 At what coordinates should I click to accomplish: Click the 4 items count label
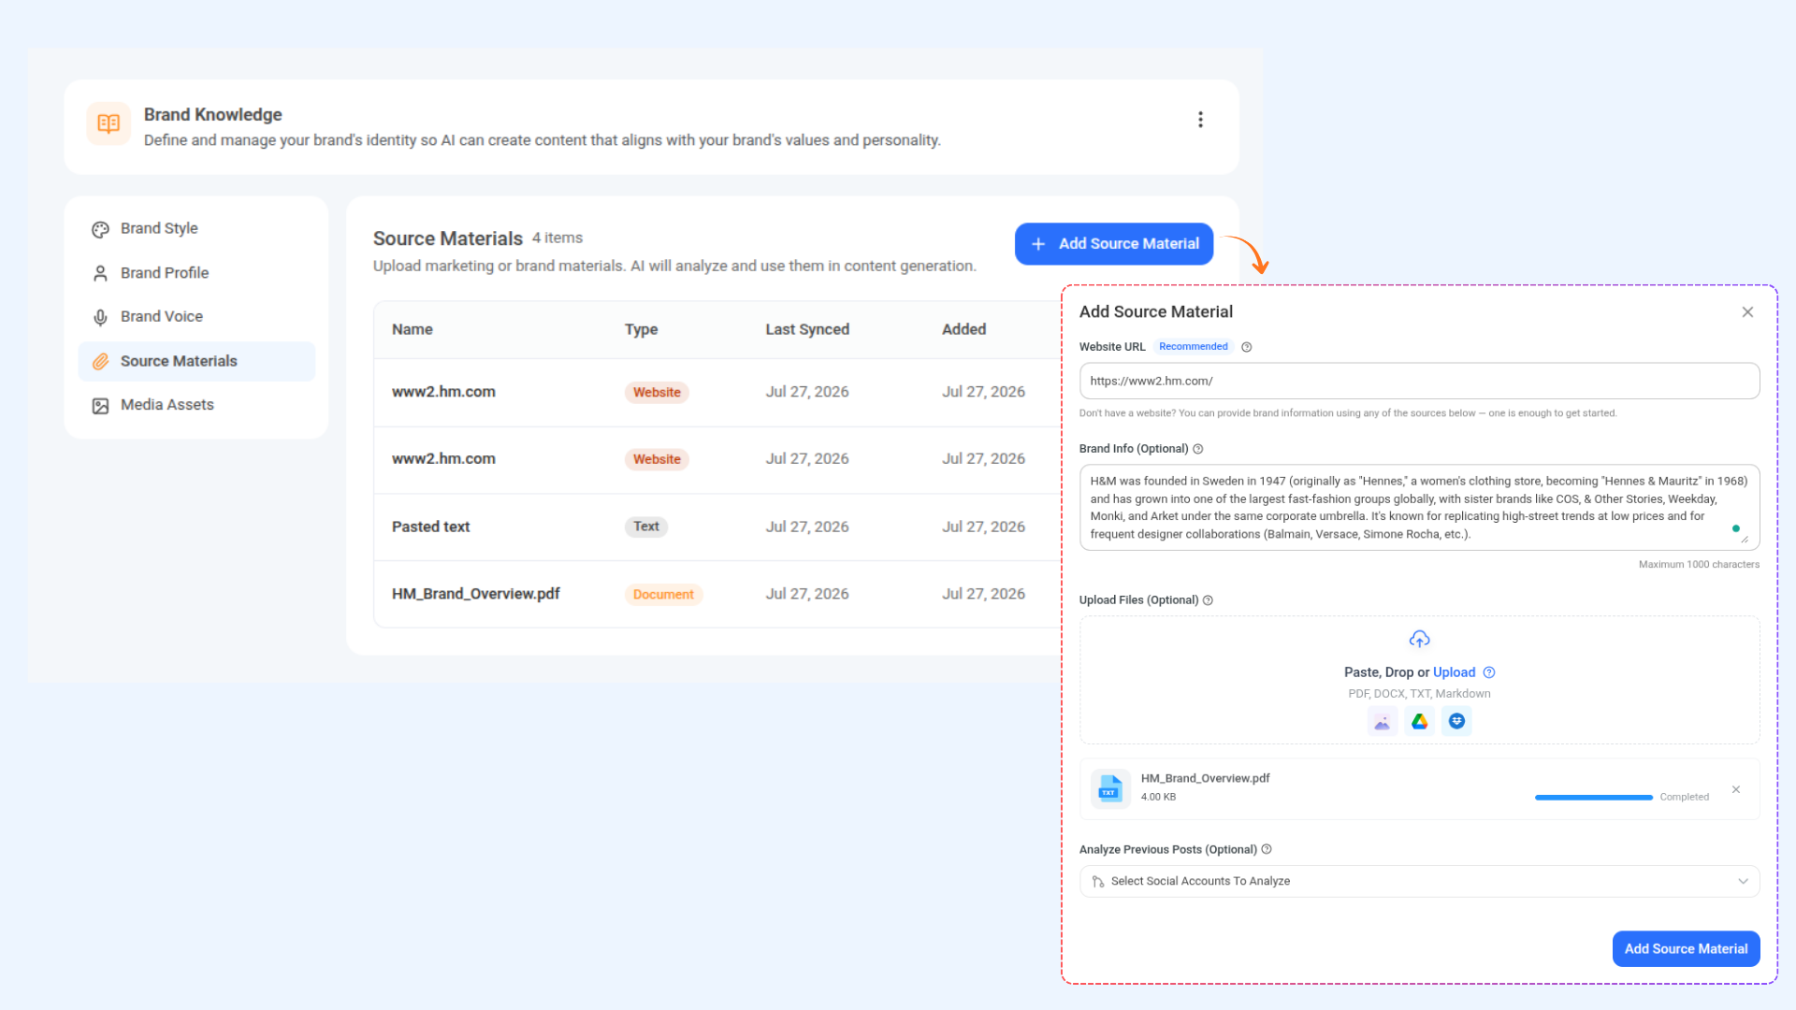(558, 238)
